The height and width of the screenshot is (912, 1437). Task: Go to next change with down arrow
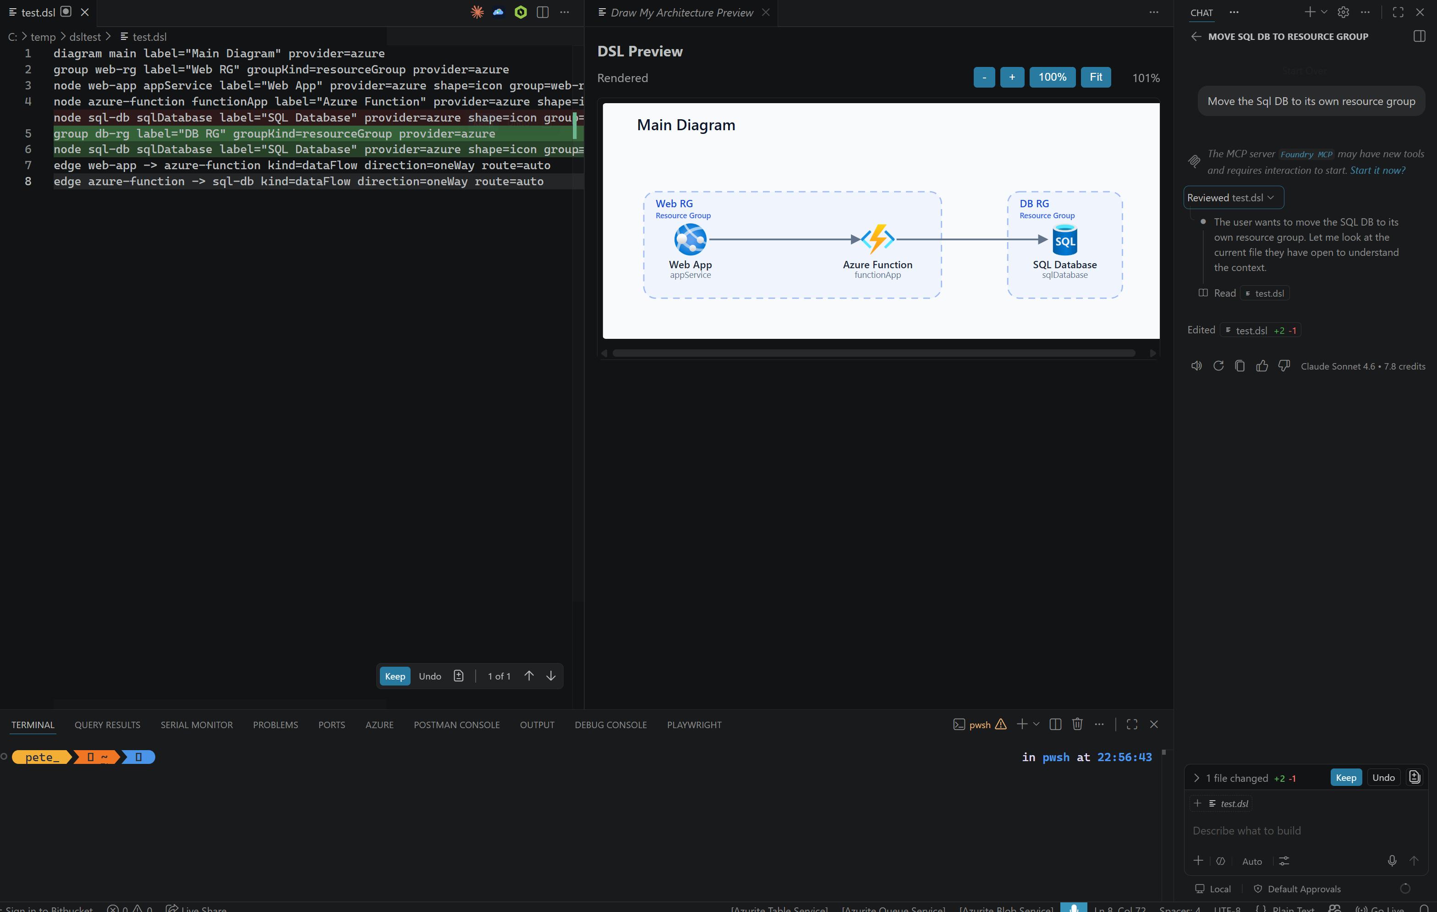(x=551, y=675)
